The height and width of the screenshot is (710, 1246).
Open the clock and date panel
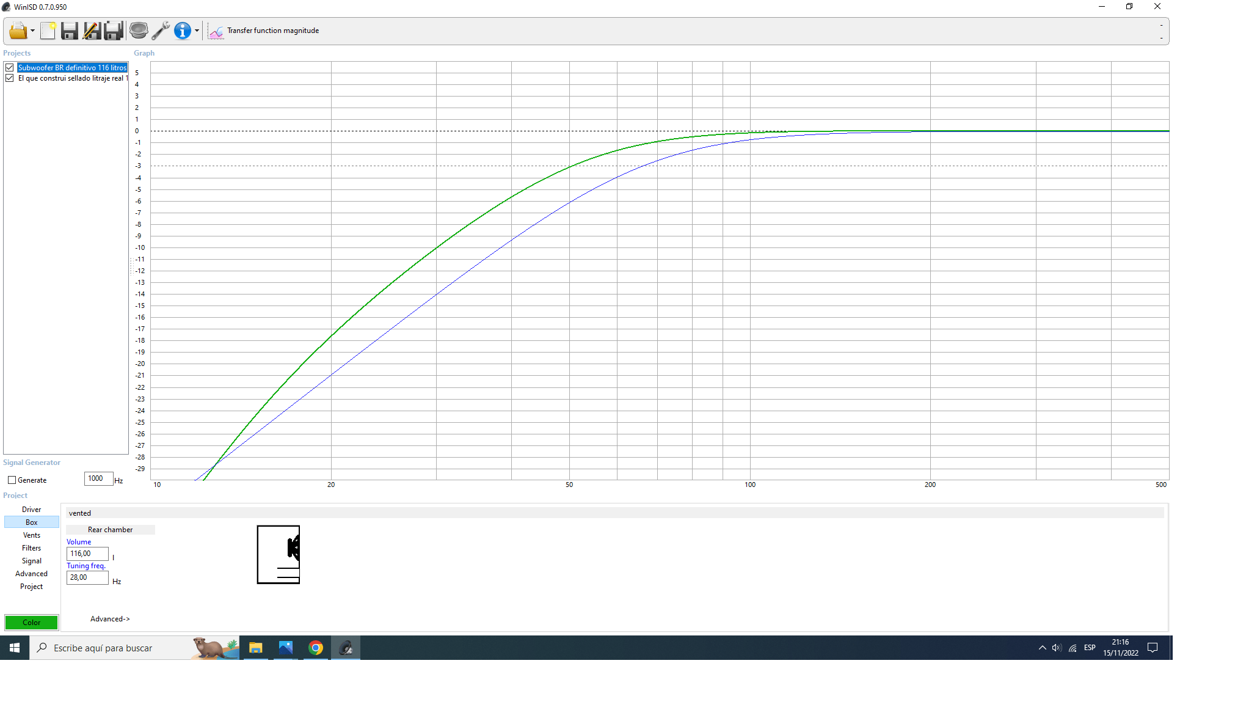coord(1121,648)
